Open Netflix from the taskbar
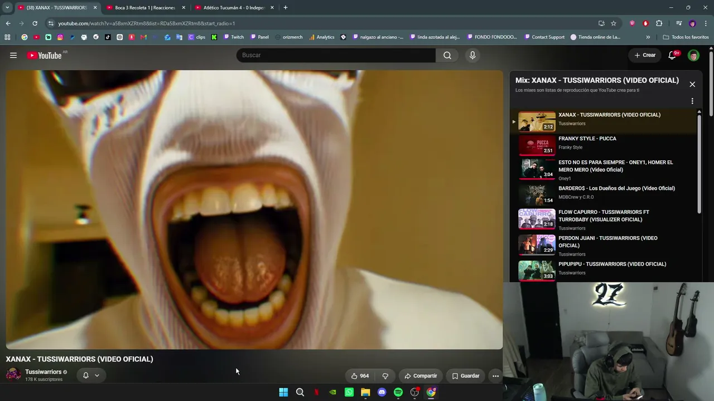The image size is (714, 401). [x=316, y=392]
